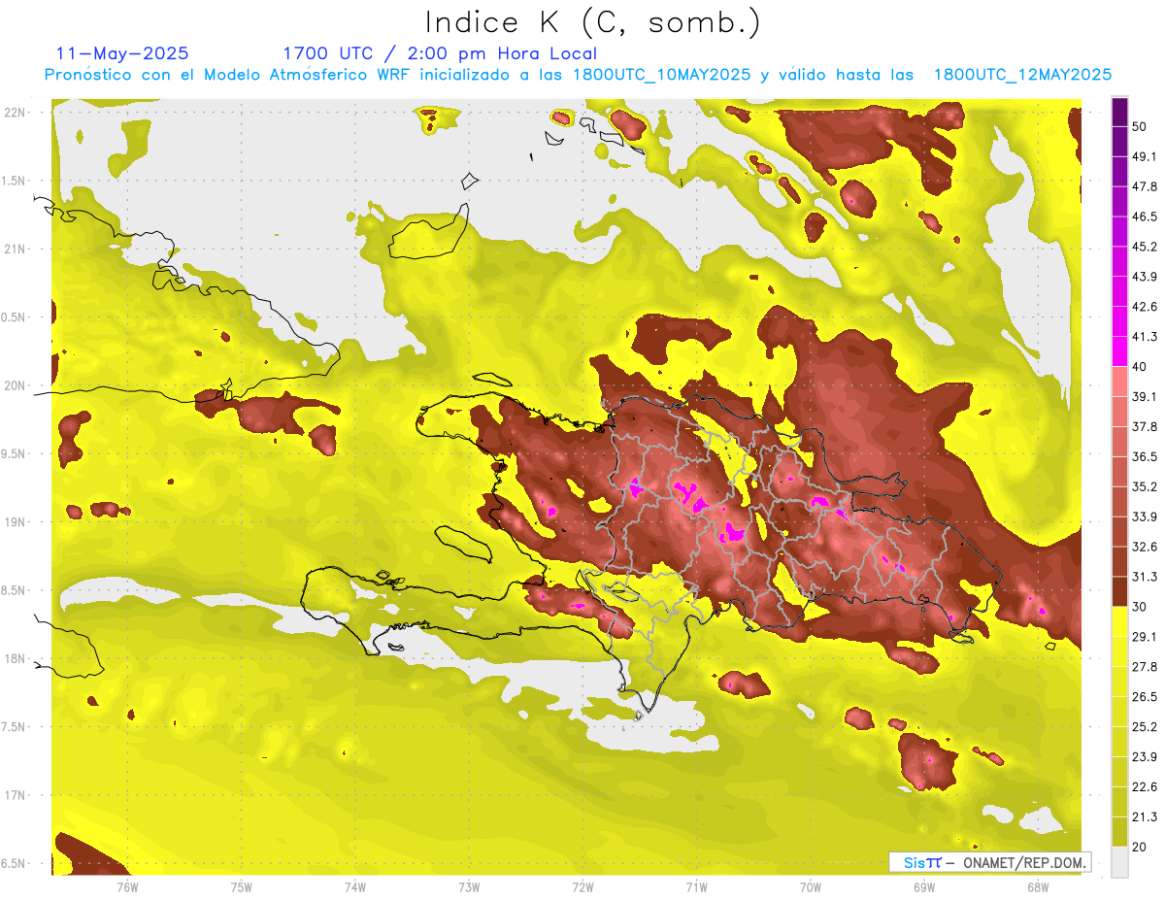Screen dimensions: 1165x900
Task: Click the "SisTT - ONAMET/REP.DOM." source label
Action: [990, 862]
